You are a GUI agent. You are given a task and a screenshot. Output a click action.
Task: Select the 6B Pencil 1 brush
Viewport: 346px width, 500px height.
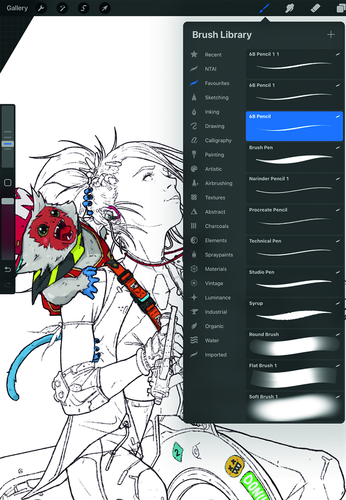pos(294,95)
